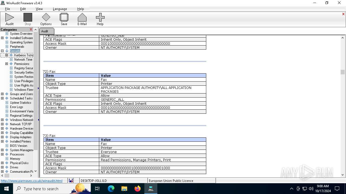
Task: Click the Save toolbar icon
Action: (64, 19)
